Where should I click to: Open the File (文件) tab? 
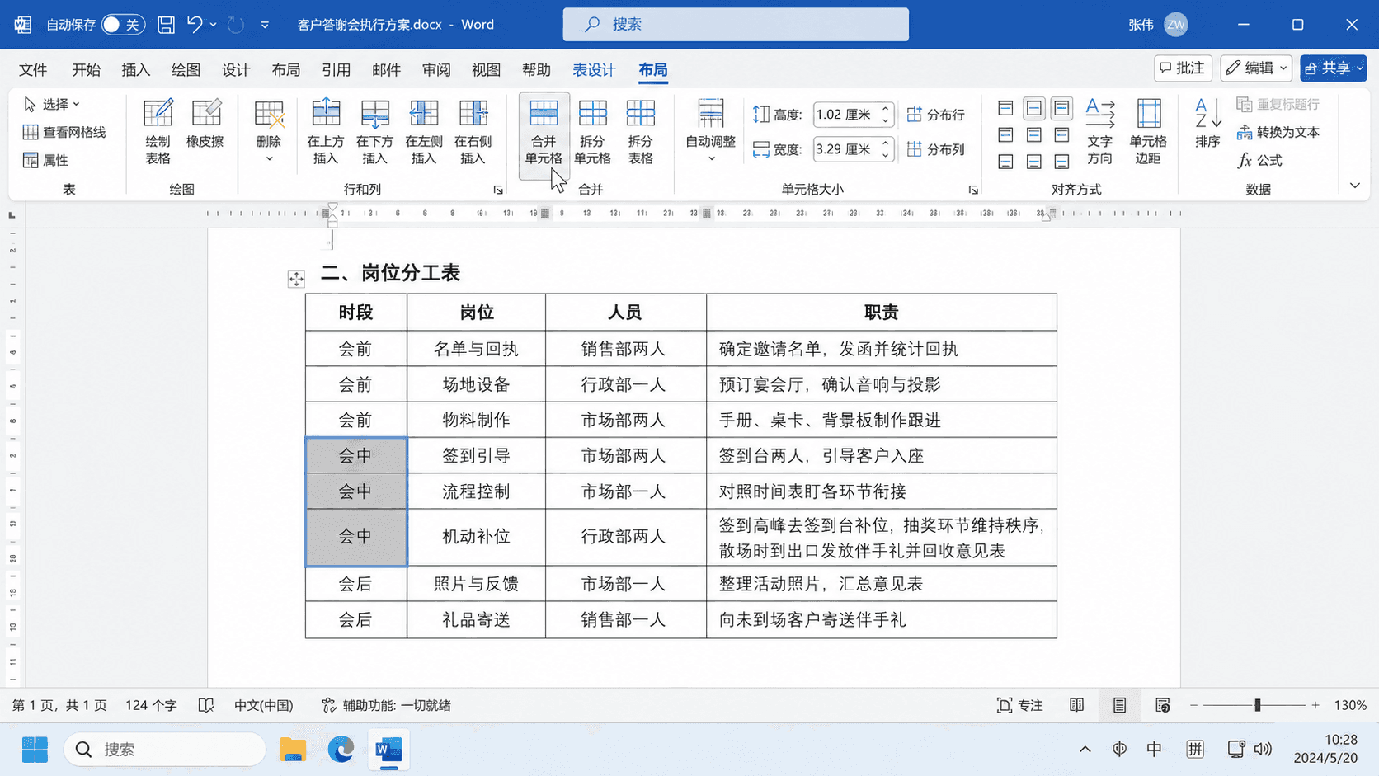coord(33,70)
